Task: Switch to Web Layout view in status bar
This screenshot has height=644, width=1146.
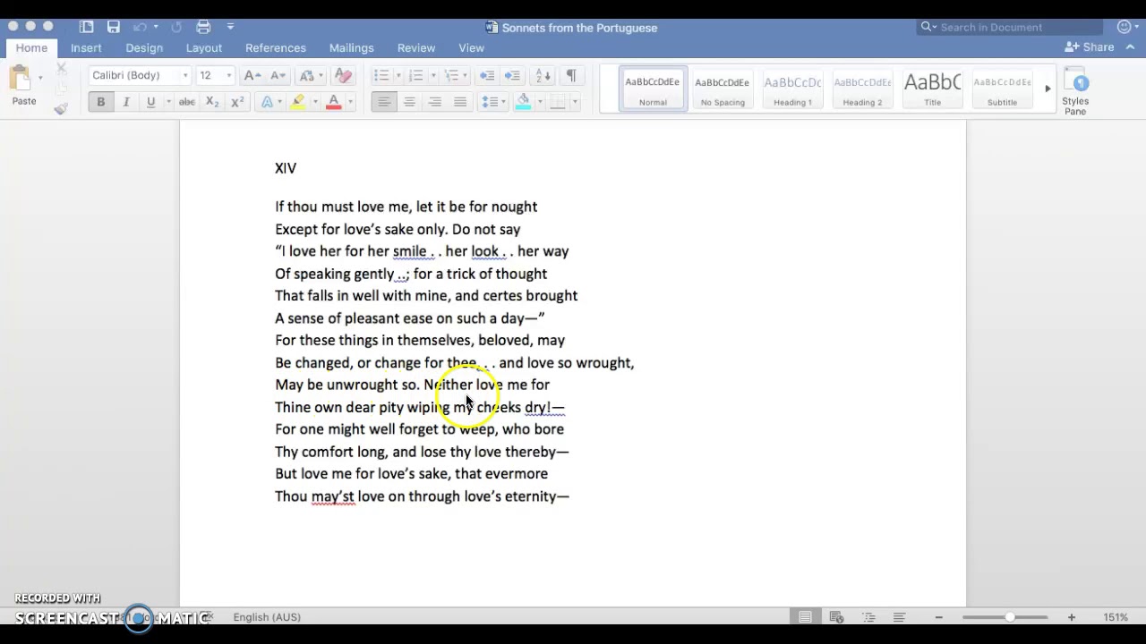Action: [837, 617]
